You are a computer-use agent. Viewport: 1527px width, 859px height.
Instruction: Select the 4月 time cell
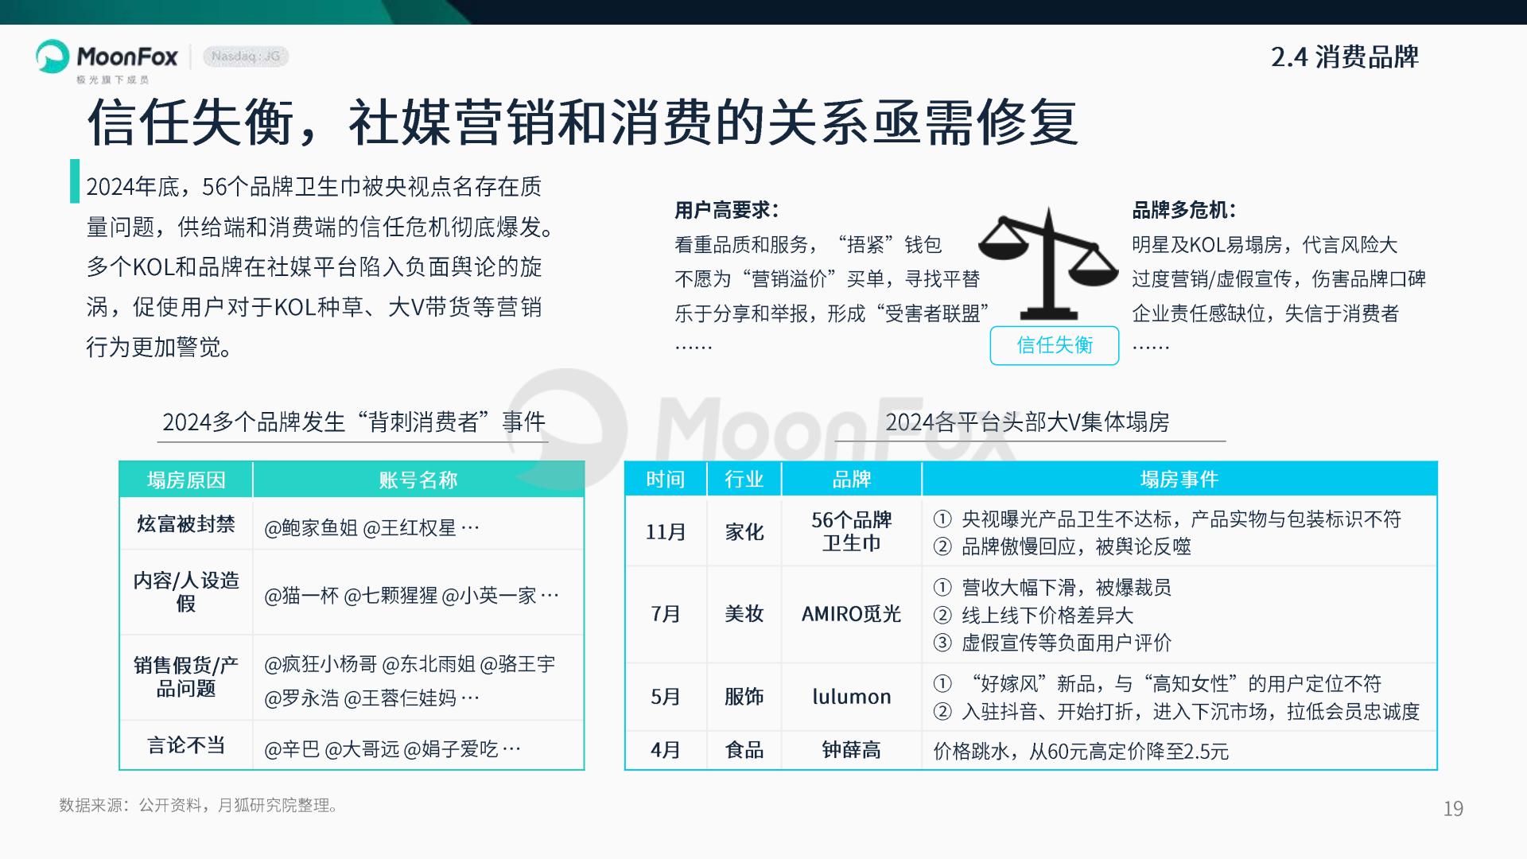tap(666, 750)
